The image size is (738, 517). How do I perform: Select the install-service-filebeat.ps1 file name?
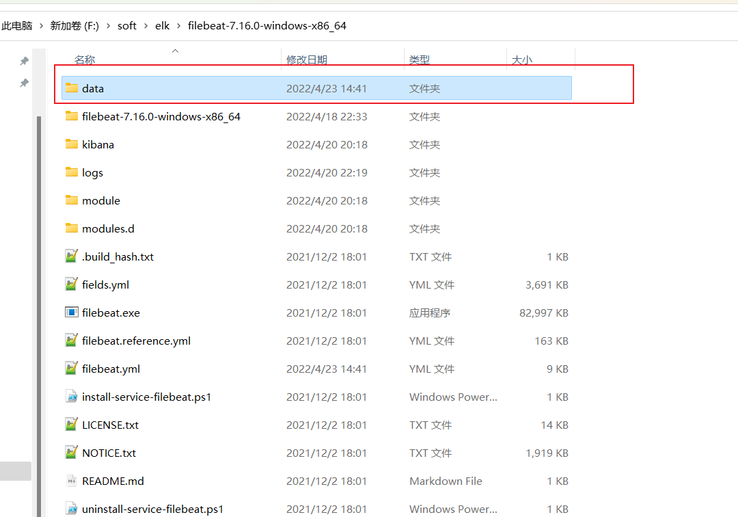click(x=146, y=397)
